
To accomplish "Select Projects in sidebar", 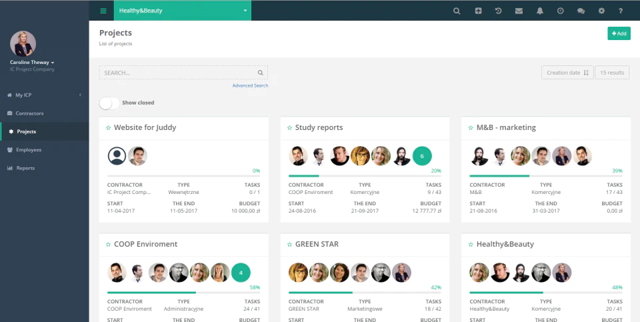I will point(45,131).
